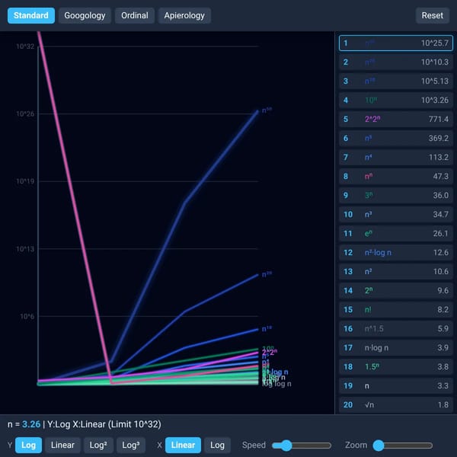Switch the X axis to Log

217,445
